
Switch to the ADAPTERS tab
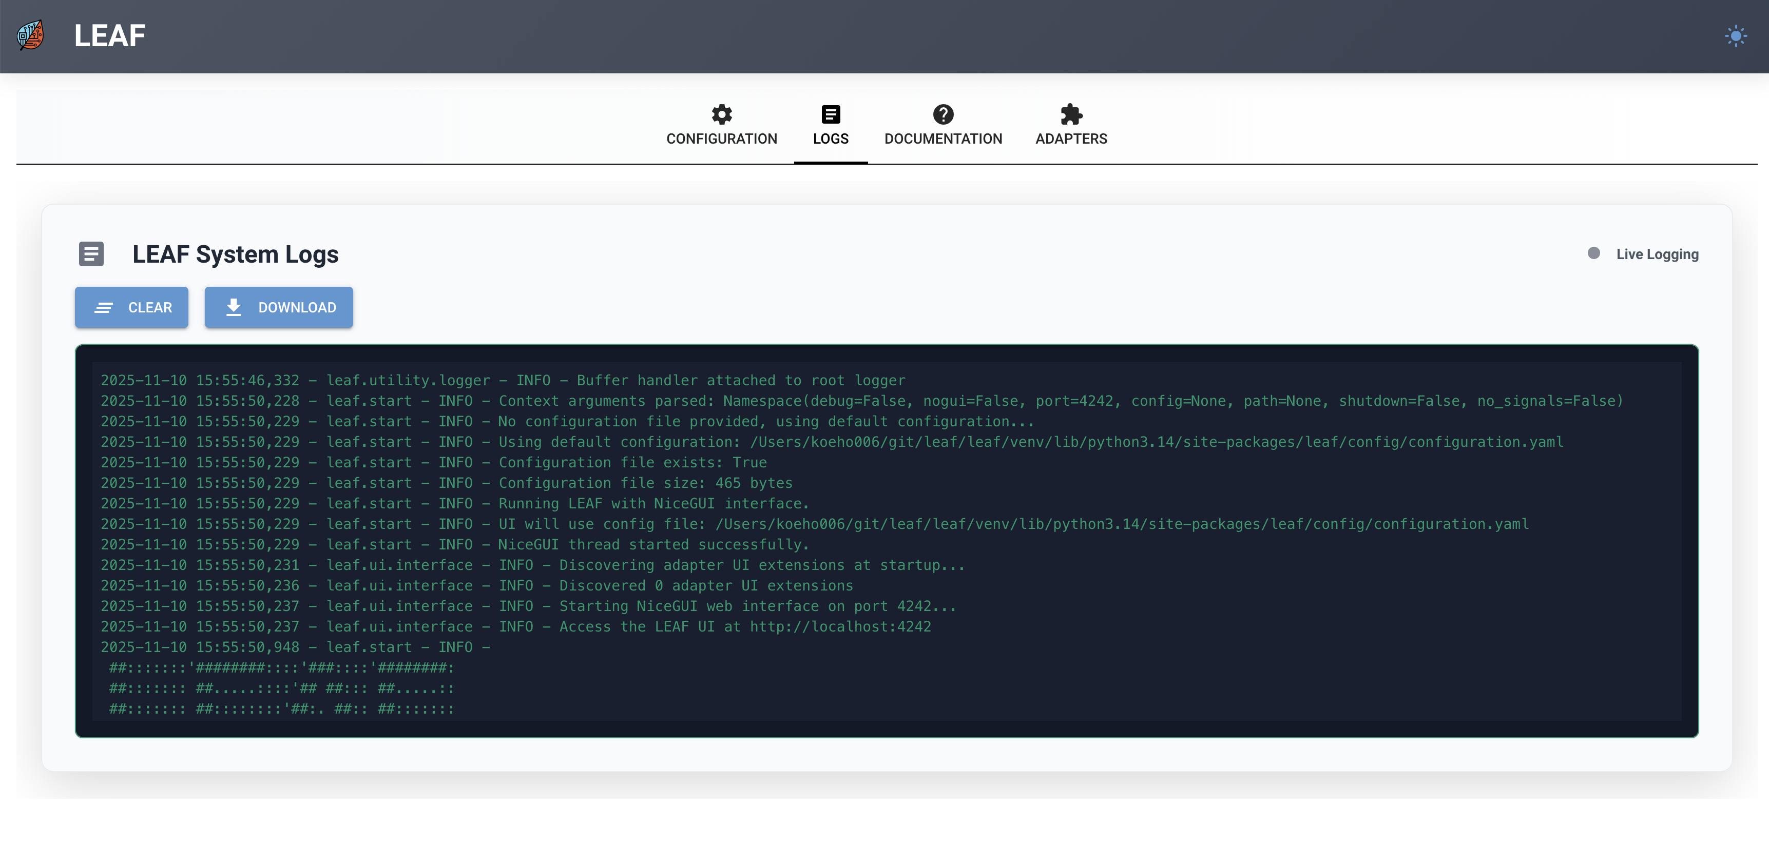click(x=1071, y=139)
